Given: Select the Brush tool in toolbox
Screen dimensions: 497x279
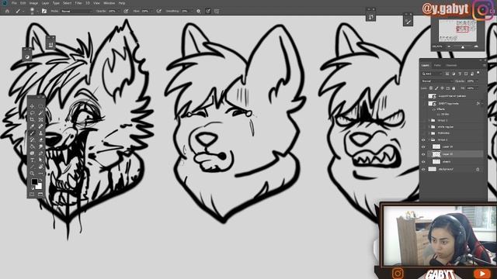Looking at the screenshot, I should [x=32, y=133].
